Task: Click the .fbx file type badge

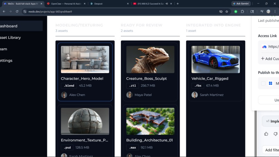Action: pos(198,86)
